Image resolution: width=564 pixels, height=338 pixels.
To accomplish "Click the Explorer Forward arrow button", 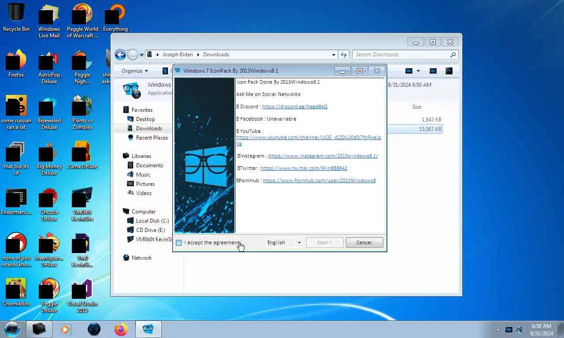I will click(133, 55).
